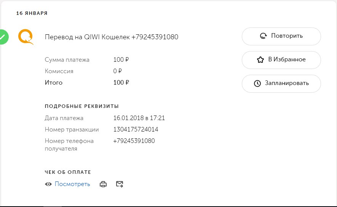
Task: Click the ЧЕК ОБ ОПЛАТЕ section heading
Action: [x=68, y=172]
